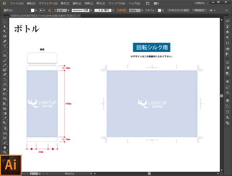Select the Paintbrush tool

5,60
